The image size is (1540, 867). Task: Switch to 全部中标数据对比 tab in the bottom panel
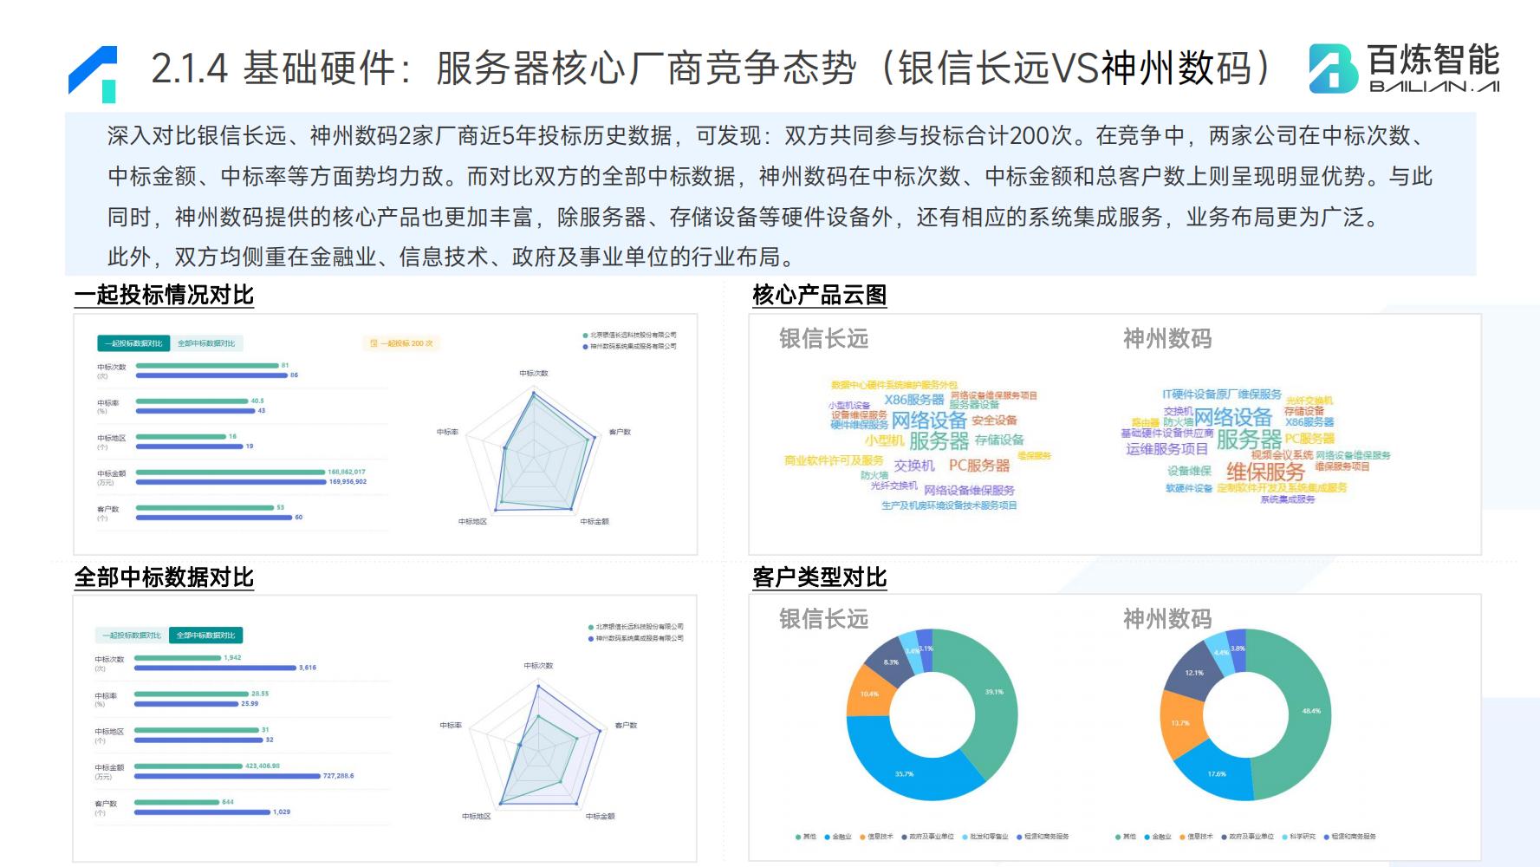click(205, 636)
